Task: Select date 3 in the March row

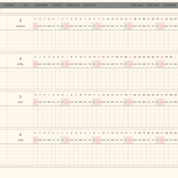Action: click(67, 19)
